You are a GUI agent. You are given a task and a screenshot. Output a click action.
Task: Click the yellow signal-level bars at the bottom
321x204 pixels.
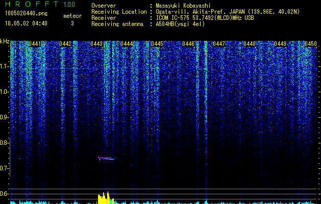tap(106, 198)
